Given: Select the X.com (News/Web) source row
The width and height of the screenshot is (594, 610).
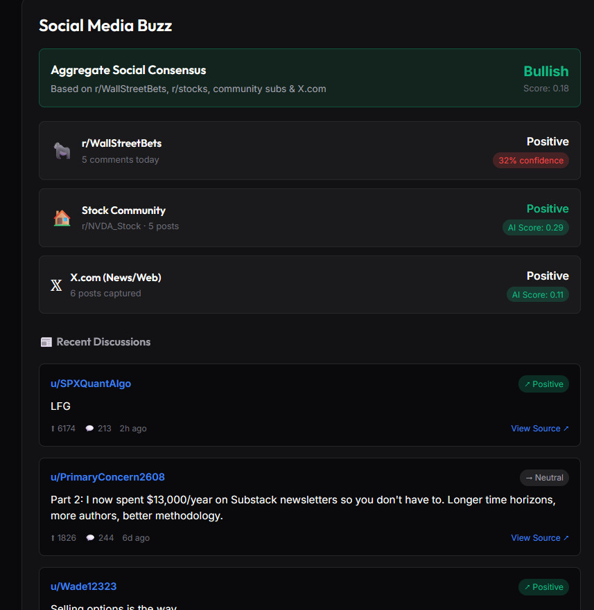Looking at the screenshot, I should pos(309,285).
